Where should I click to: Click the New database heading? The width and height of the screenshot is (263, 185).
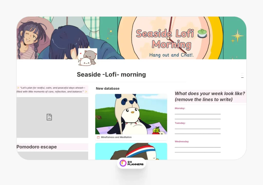[x=108, y=89]
